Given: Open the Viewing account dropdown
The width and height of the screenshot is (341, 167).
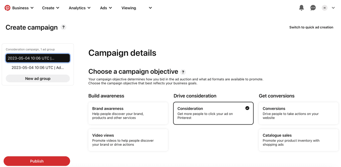Looking at the screenshot, I should coord(137,8).
